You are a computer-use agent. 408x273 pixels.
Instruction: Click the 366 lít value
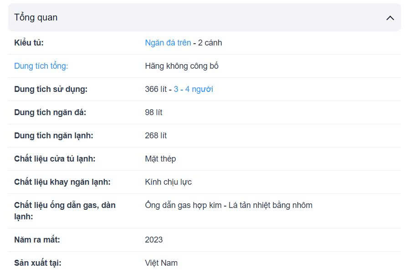point(156,89)
